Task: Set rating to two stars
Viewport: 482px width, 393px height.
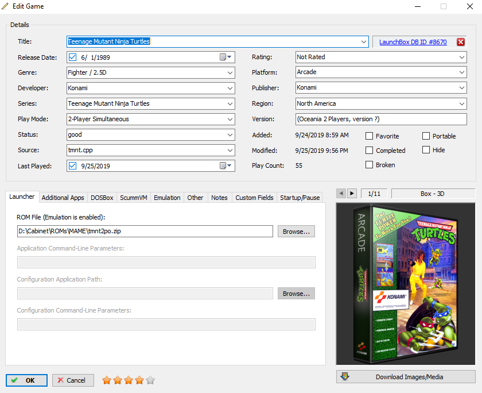Action: (118, 380)
